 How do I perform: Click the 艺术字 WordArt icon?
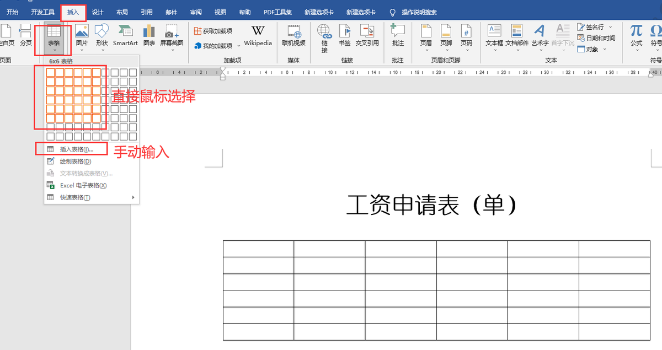tap(540, 31)
